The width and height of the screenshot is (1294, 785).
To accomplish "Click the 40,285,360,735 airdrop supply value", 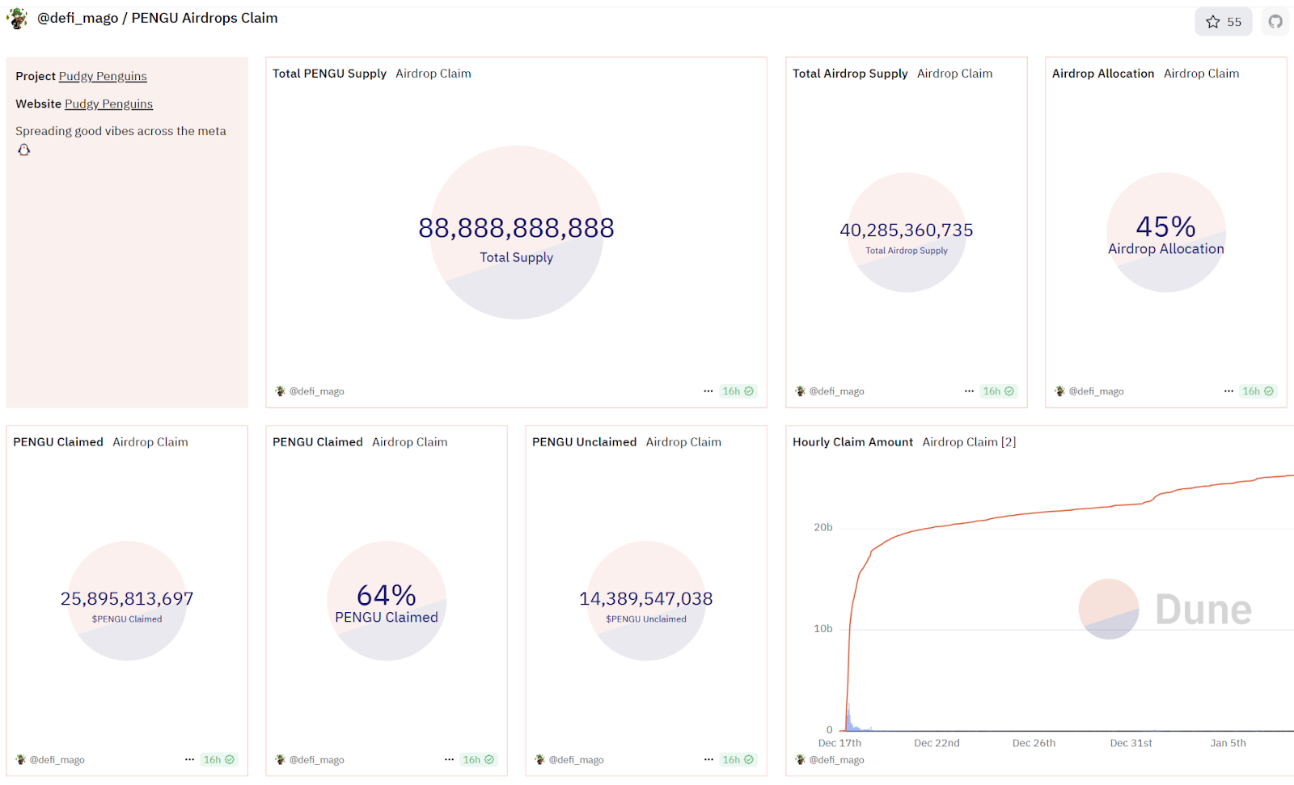I will coord(907,230).
